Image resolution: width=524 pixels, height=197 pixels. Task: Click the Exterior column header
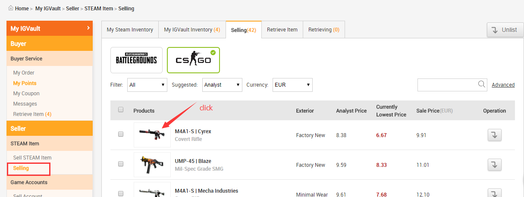(x=305, y=111)
